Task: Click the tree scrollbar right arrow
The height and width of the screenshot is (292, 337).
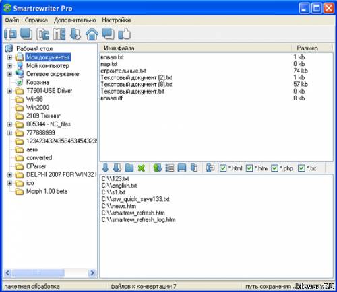Action: point(92,273)
